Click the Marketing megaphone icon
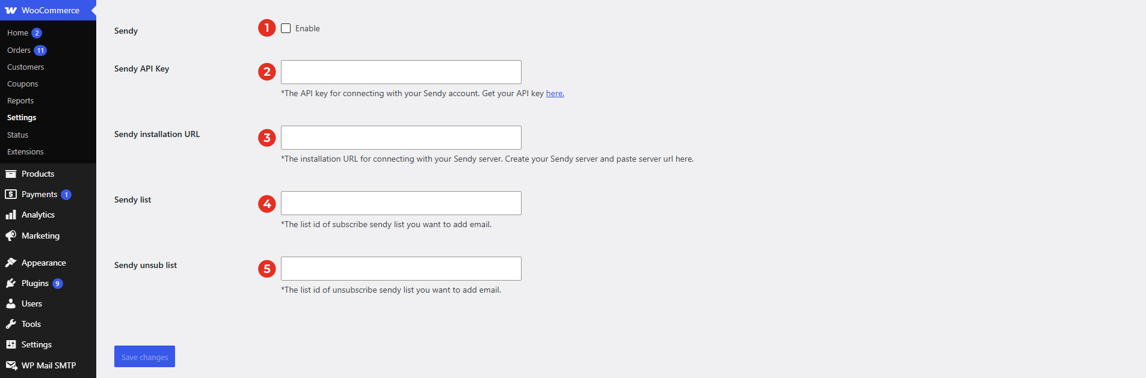Screen dimensions: 1146x378 click(x=11, y=236)
